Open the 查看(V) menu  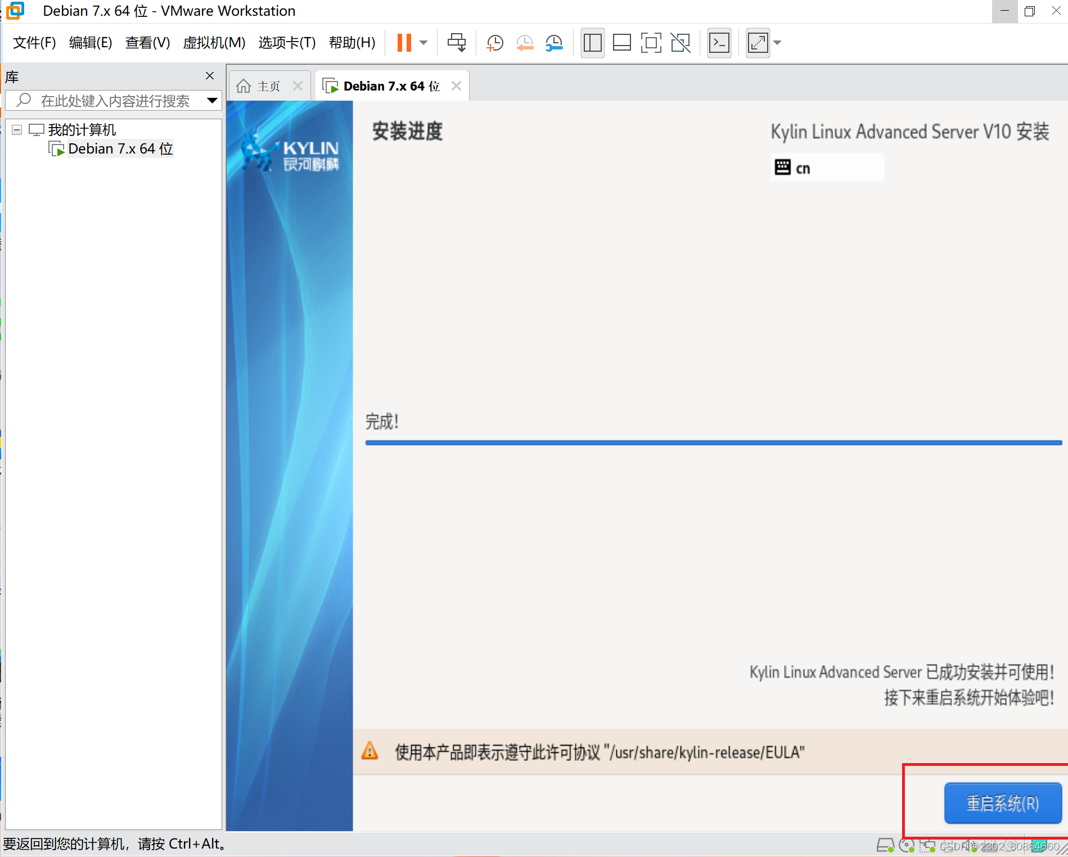coord(147,43)
